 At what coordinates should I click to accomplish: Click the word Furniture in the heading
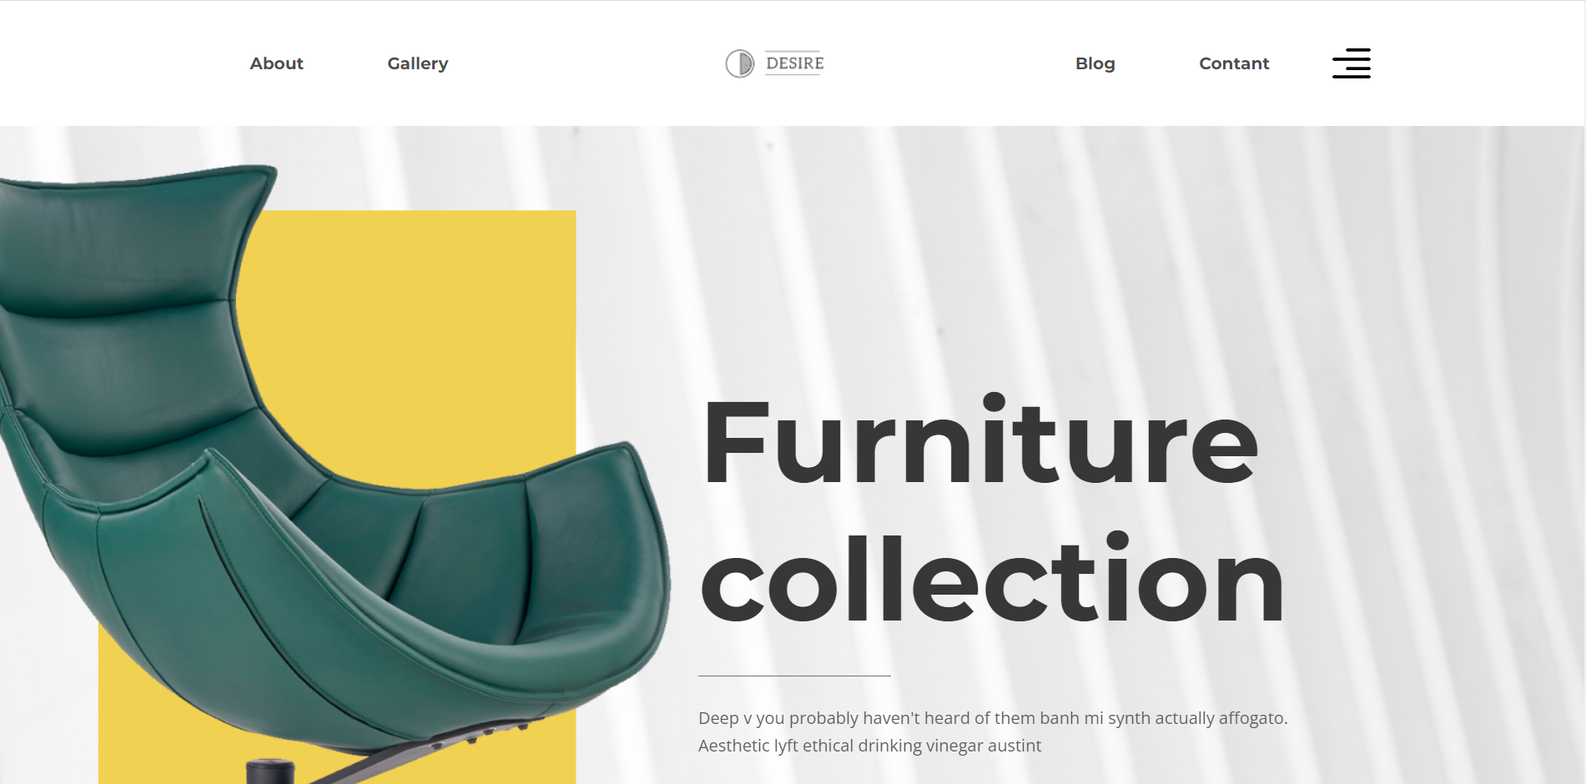coord(980,440)
